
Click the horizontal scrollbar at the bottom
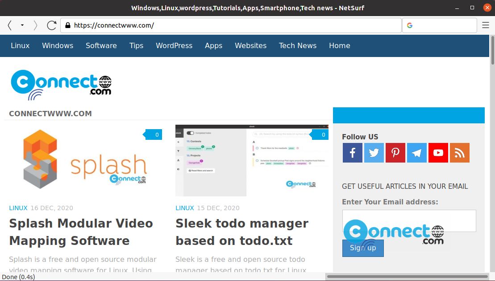pos(408,277)
